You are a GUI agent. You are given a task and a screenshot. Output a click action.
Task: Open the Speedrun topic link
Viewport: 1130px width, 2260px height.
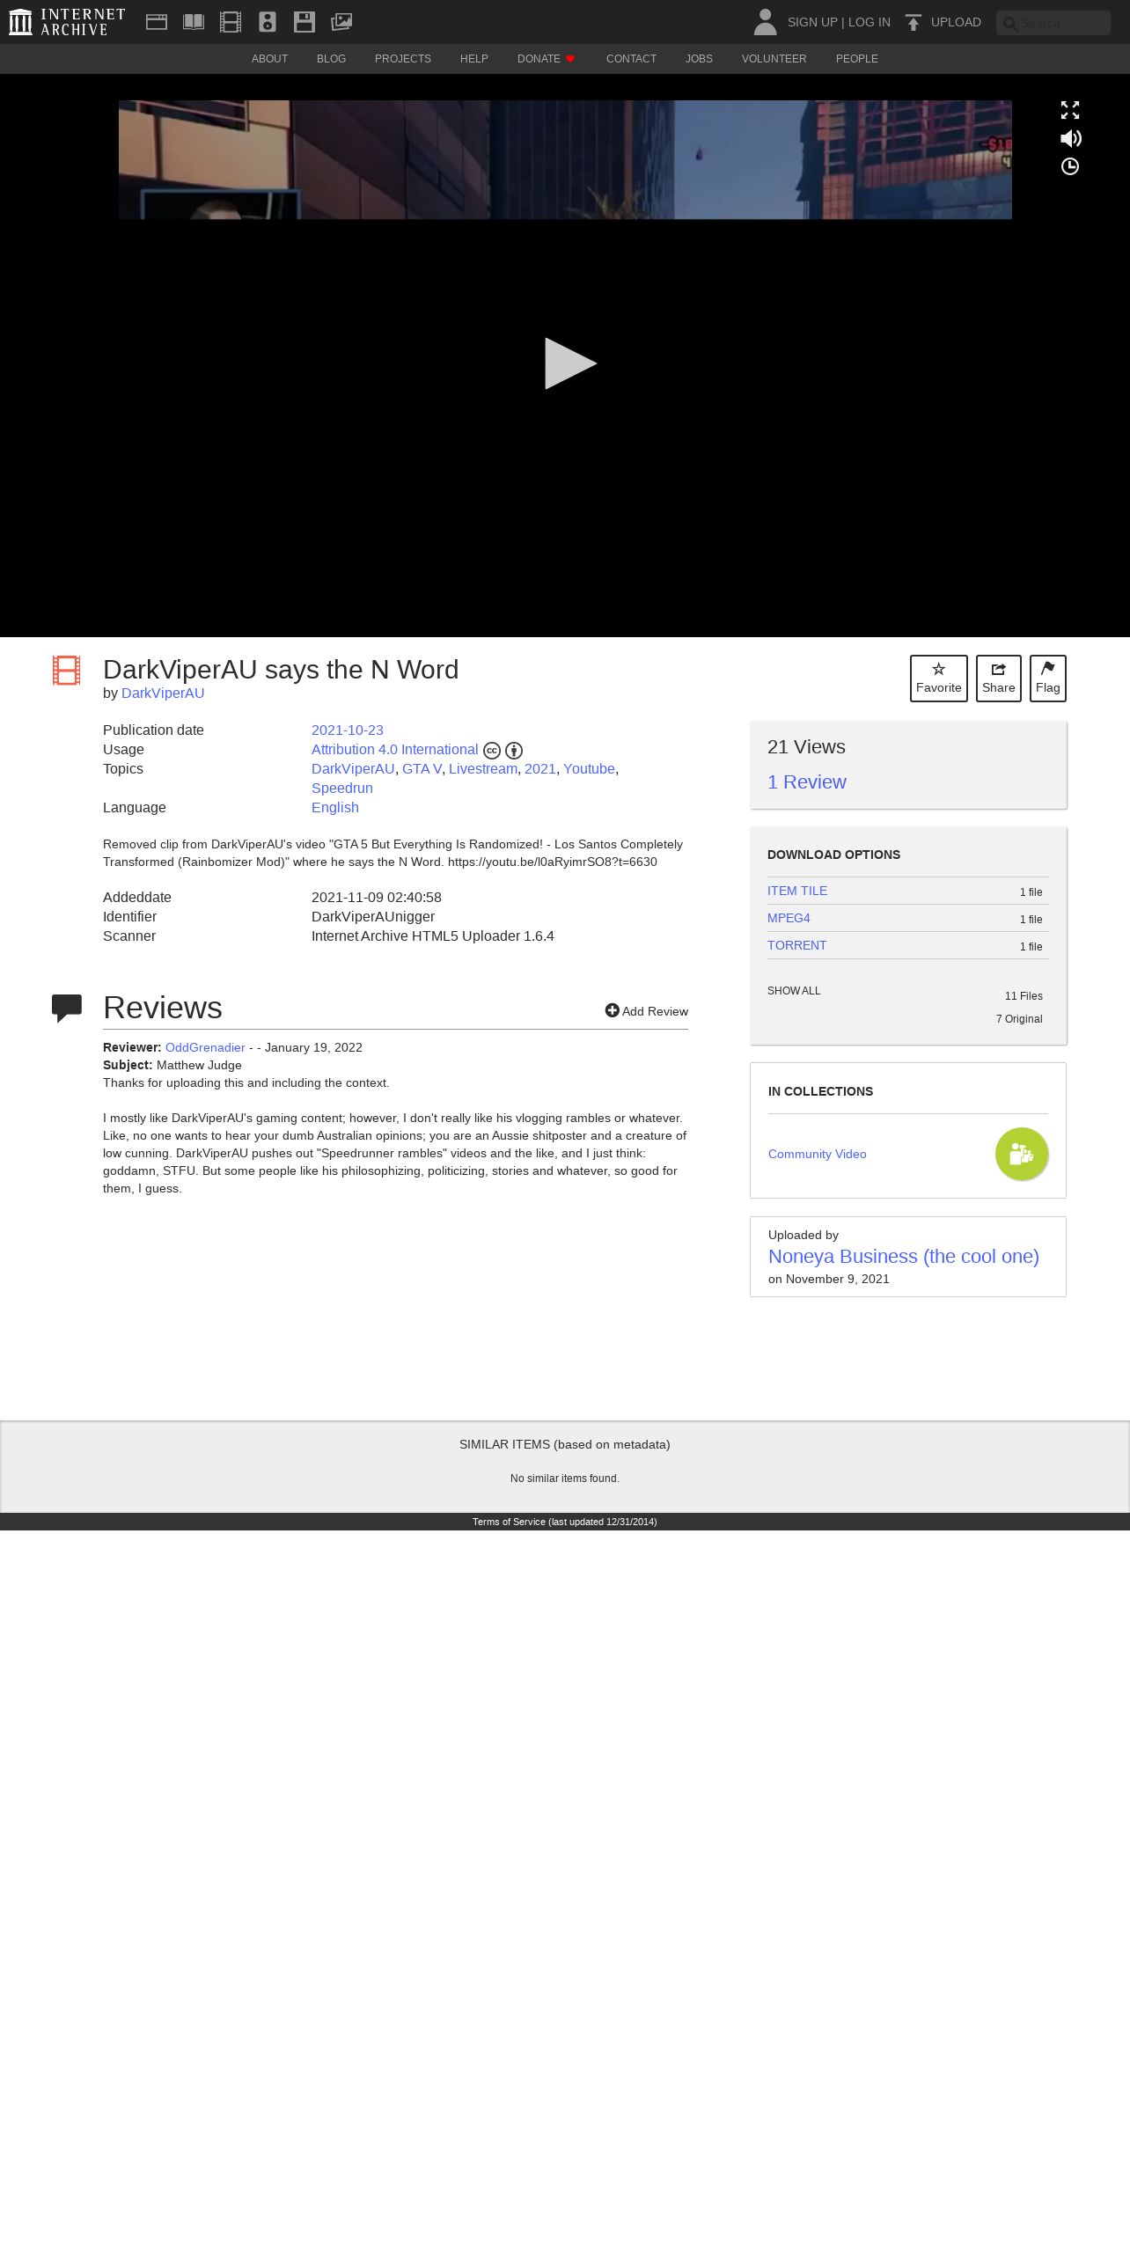click(x=342, y=789)
